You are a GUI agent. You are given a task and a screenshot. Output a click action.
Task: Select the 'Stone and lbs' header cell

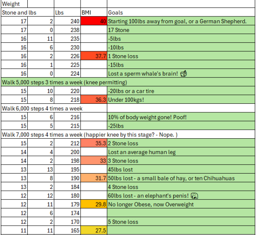[28, 13]
